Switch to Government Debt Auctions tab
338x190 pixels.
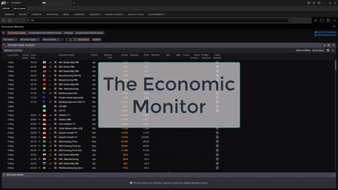coord(89,33)
